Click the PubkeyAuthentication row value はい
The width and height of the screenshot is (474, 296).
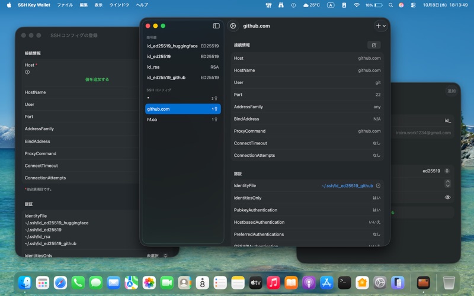coord(377,210)
